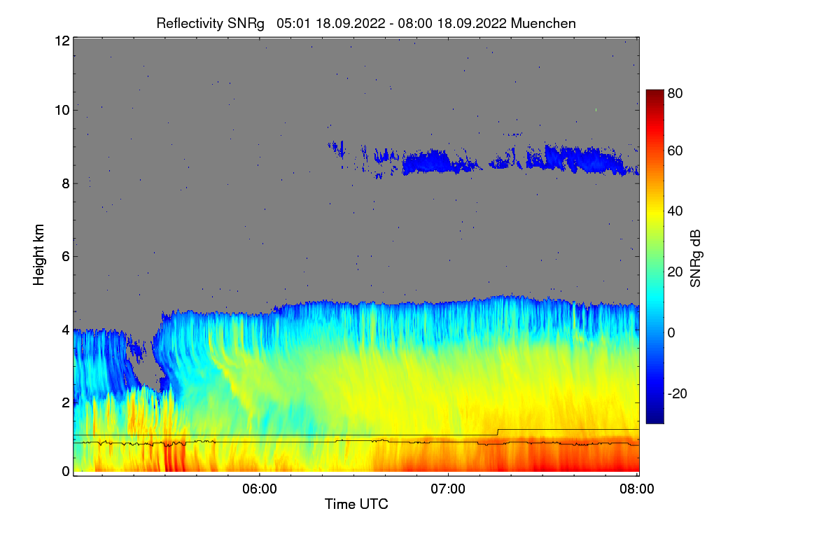Click the dark red top of colorbar

point(654,94)
